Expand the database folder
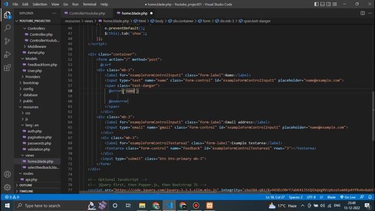The image size is (375, 211). tap(30, 95)
